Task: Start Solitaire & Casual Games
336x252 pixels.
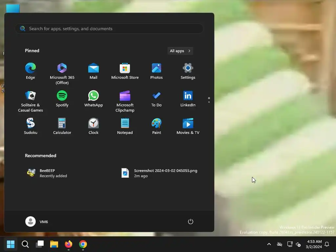Action: click(31, 101)
